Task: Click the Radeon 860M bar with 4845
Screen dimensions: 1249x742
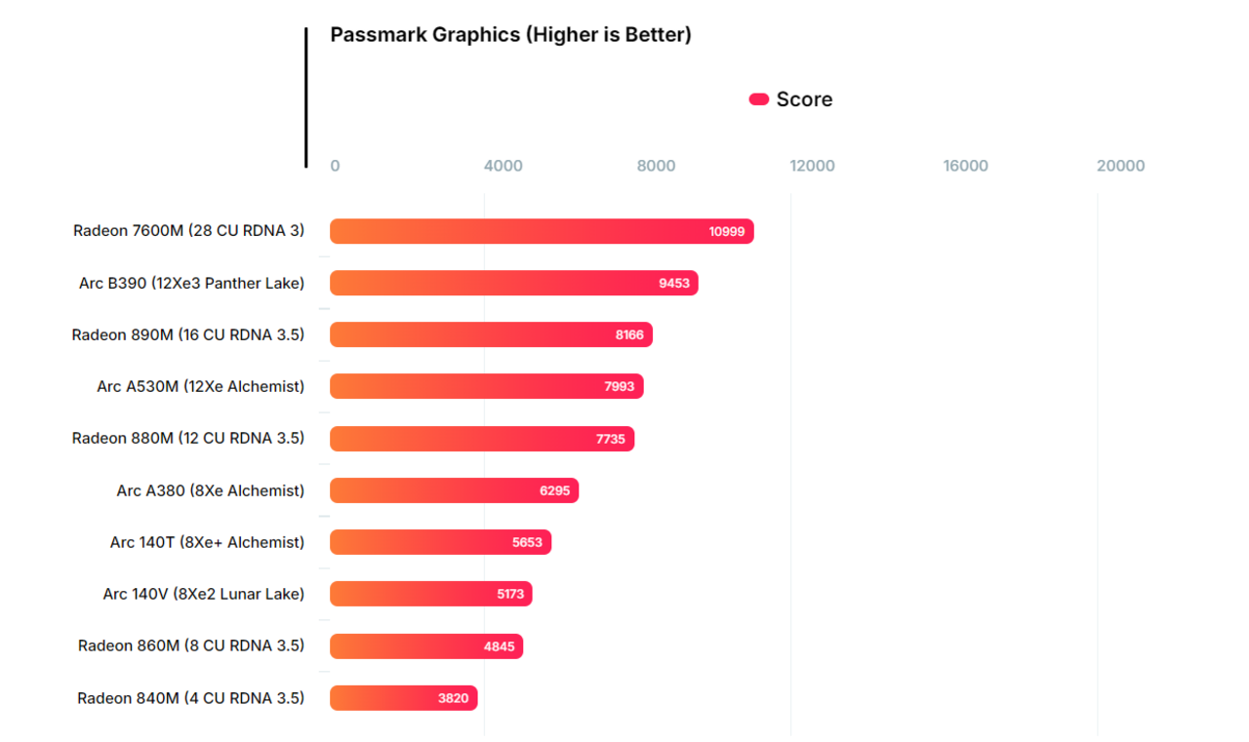Action: 426,645
